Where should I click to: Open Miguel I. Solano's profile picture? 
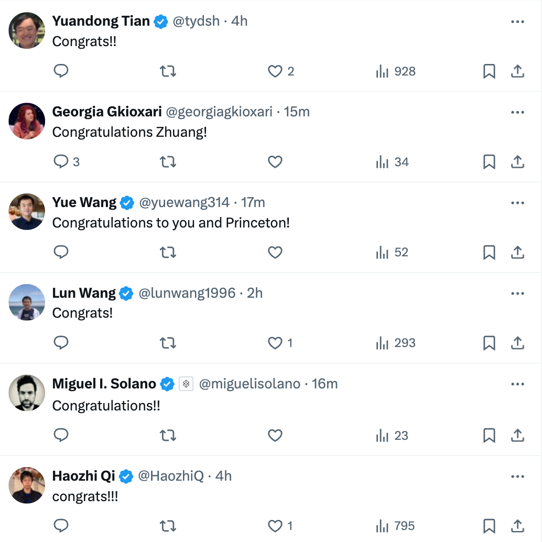click(x=27, y=393)
